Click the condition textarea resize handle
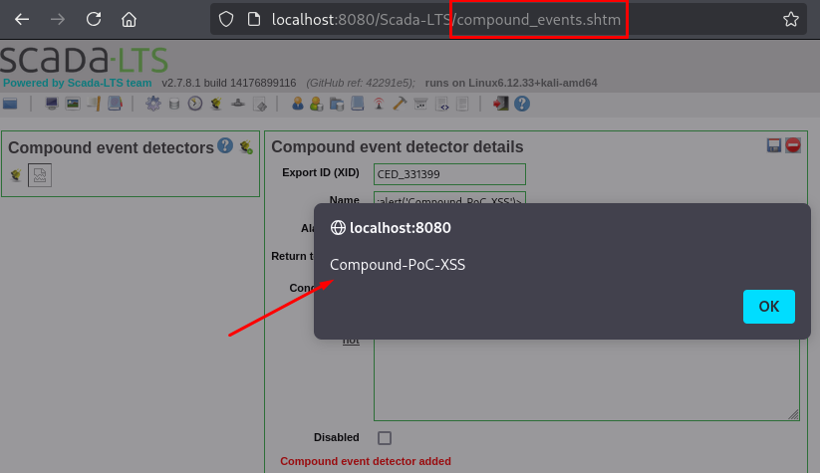Screen dimensions: 820x473 [793, 414]
